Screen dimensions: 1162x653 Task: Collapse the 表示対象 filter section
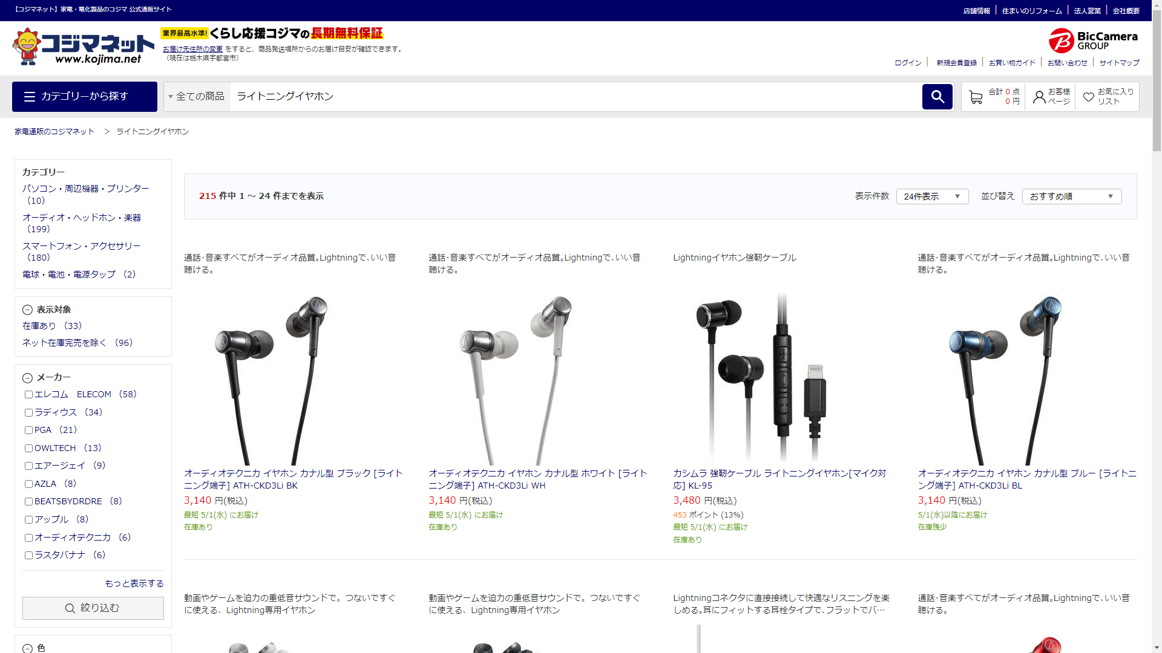pyautogui.click(x=27, y=310)
